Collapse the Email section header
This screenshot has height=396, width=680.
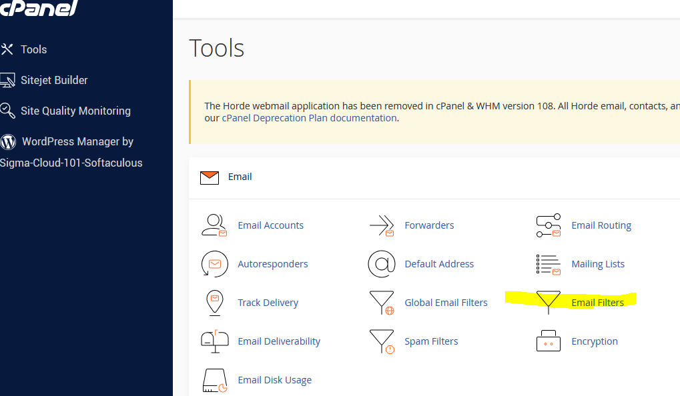click(x=240, y=177)
